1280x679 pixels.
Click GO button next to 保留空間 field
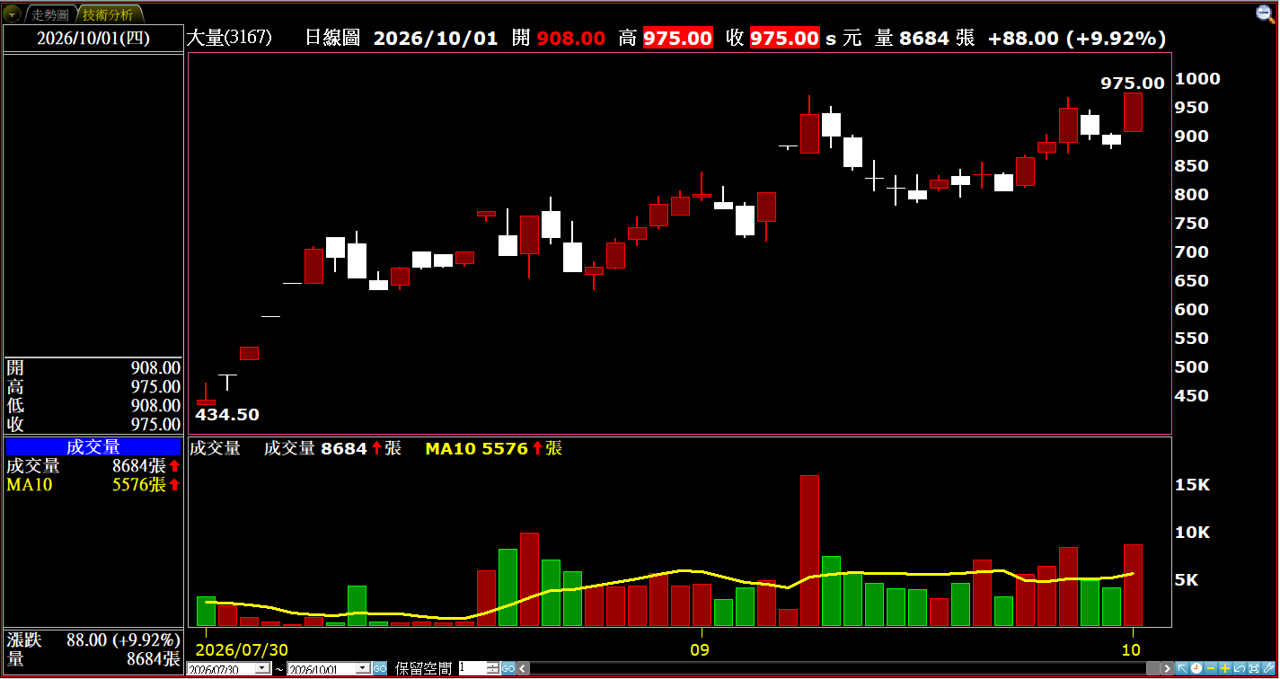508,668
